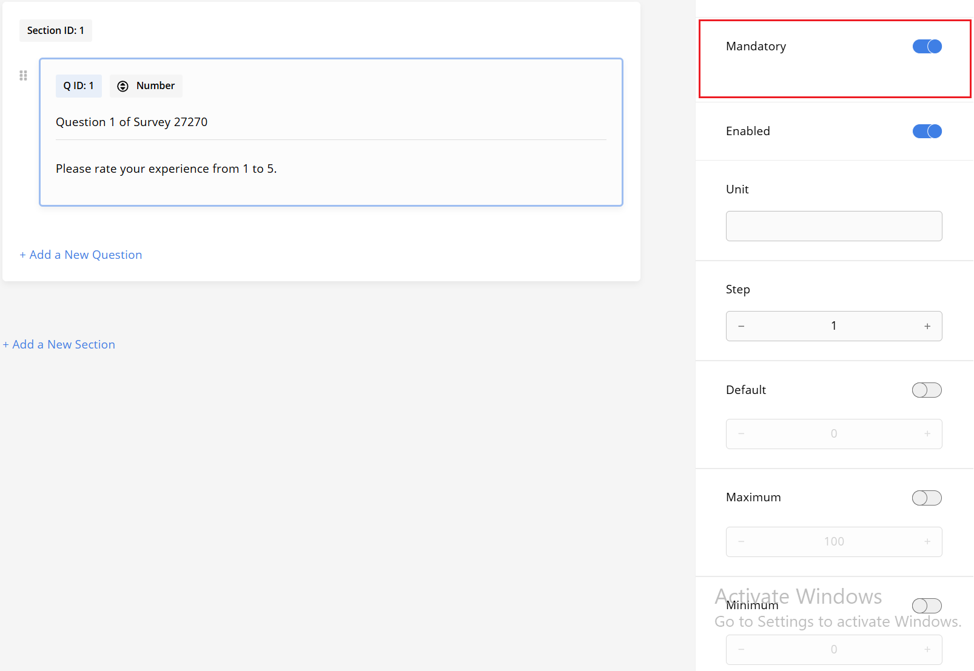Click the Section ID: 1 label
Viewport: 974px width, 671px height.
pyautogui.click(x=56, y=31)
